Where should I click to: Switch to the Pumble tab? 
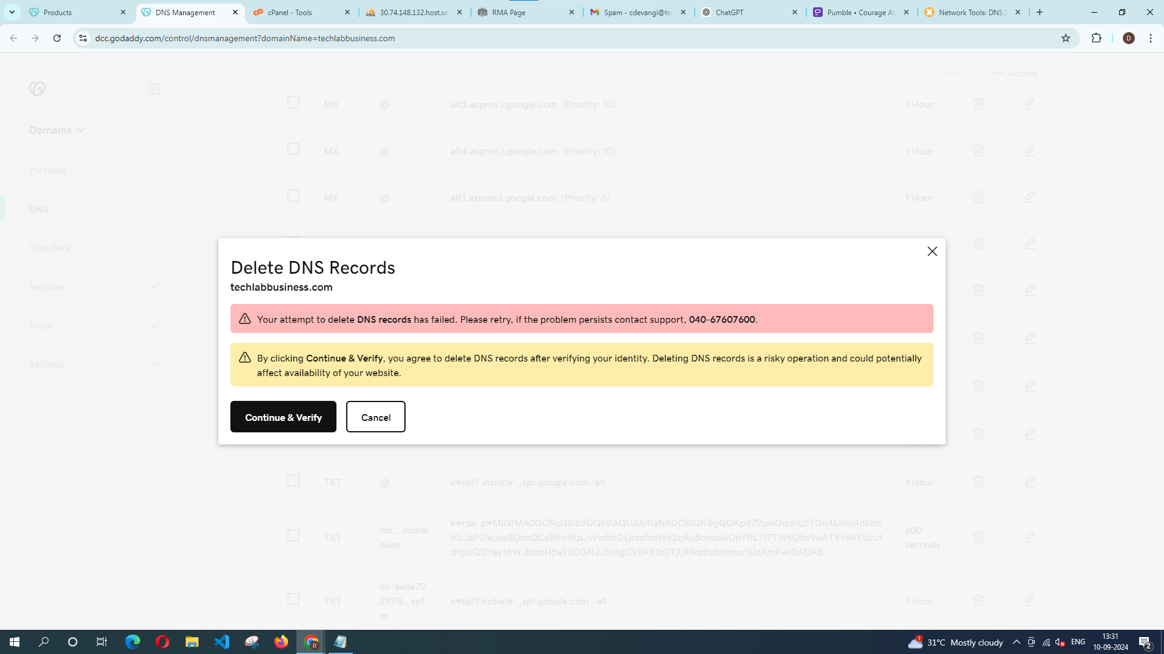[x=861, y=12]
